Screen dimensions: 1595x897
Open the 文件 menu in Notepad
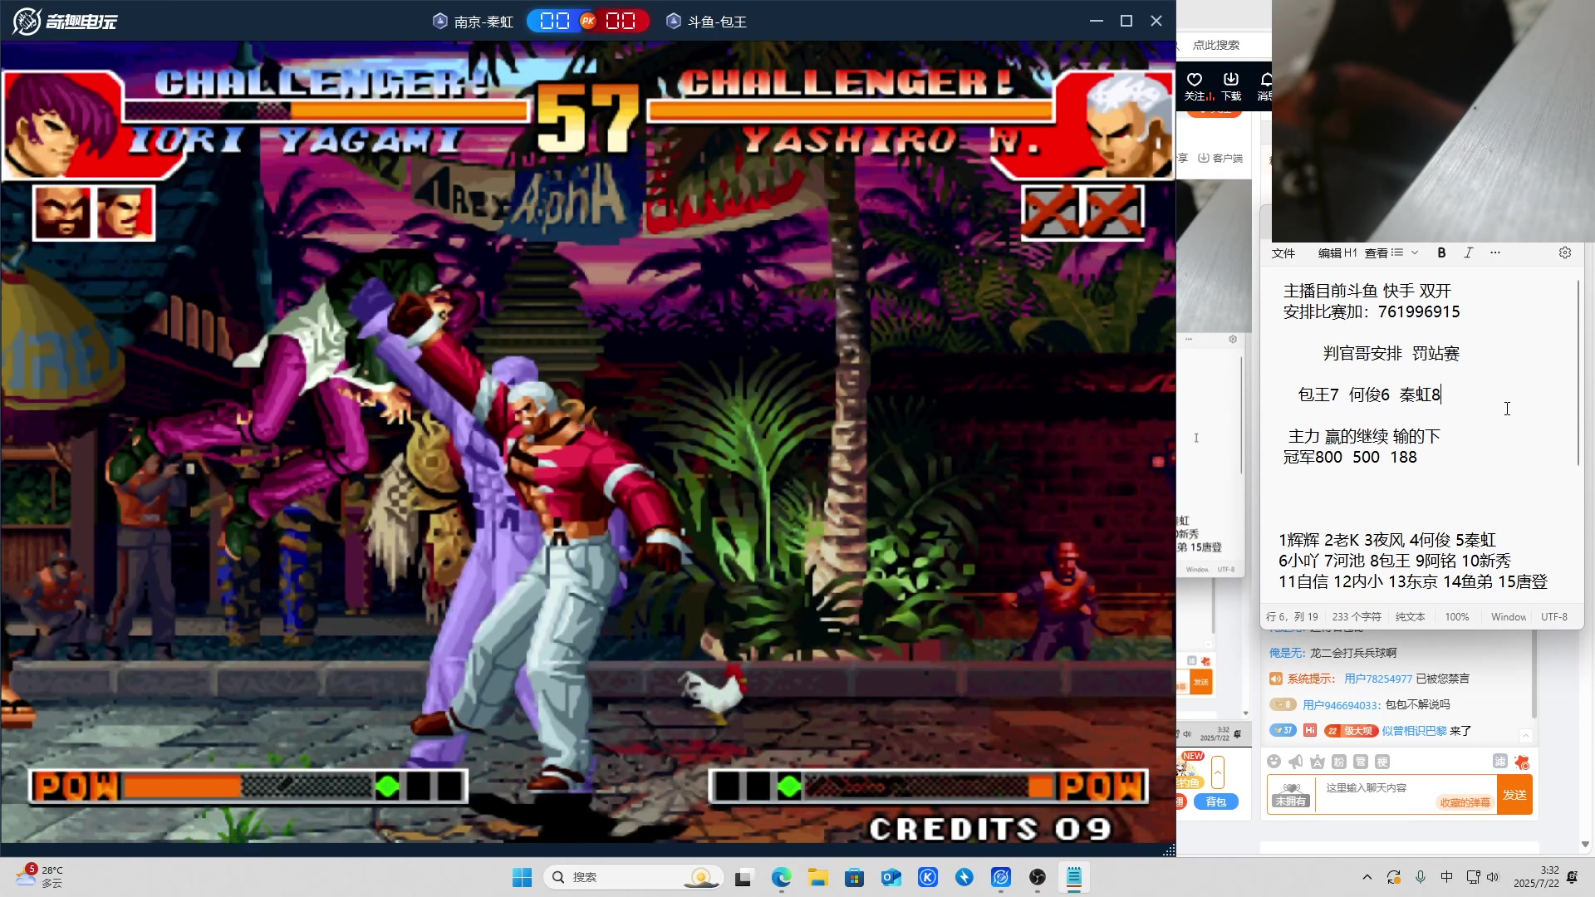click(x=1283, y=253)
